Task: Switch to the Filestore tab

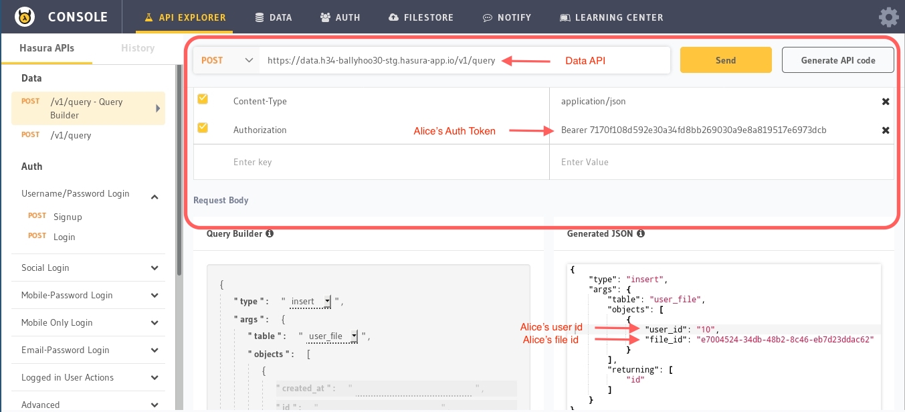Action: 421,17
